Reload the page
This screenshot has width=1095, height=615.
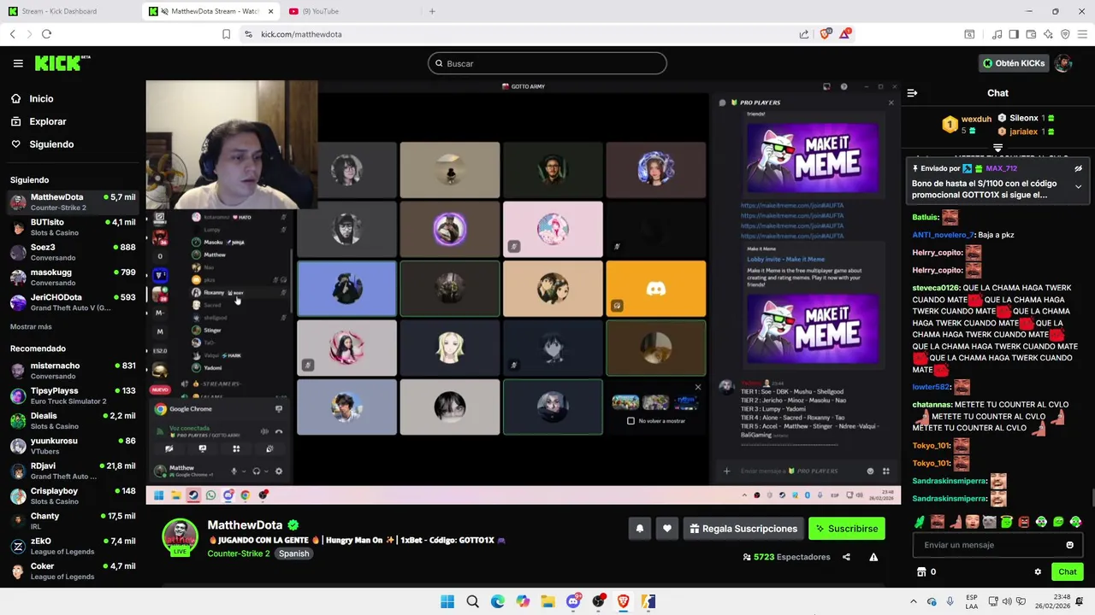[46, 34]
